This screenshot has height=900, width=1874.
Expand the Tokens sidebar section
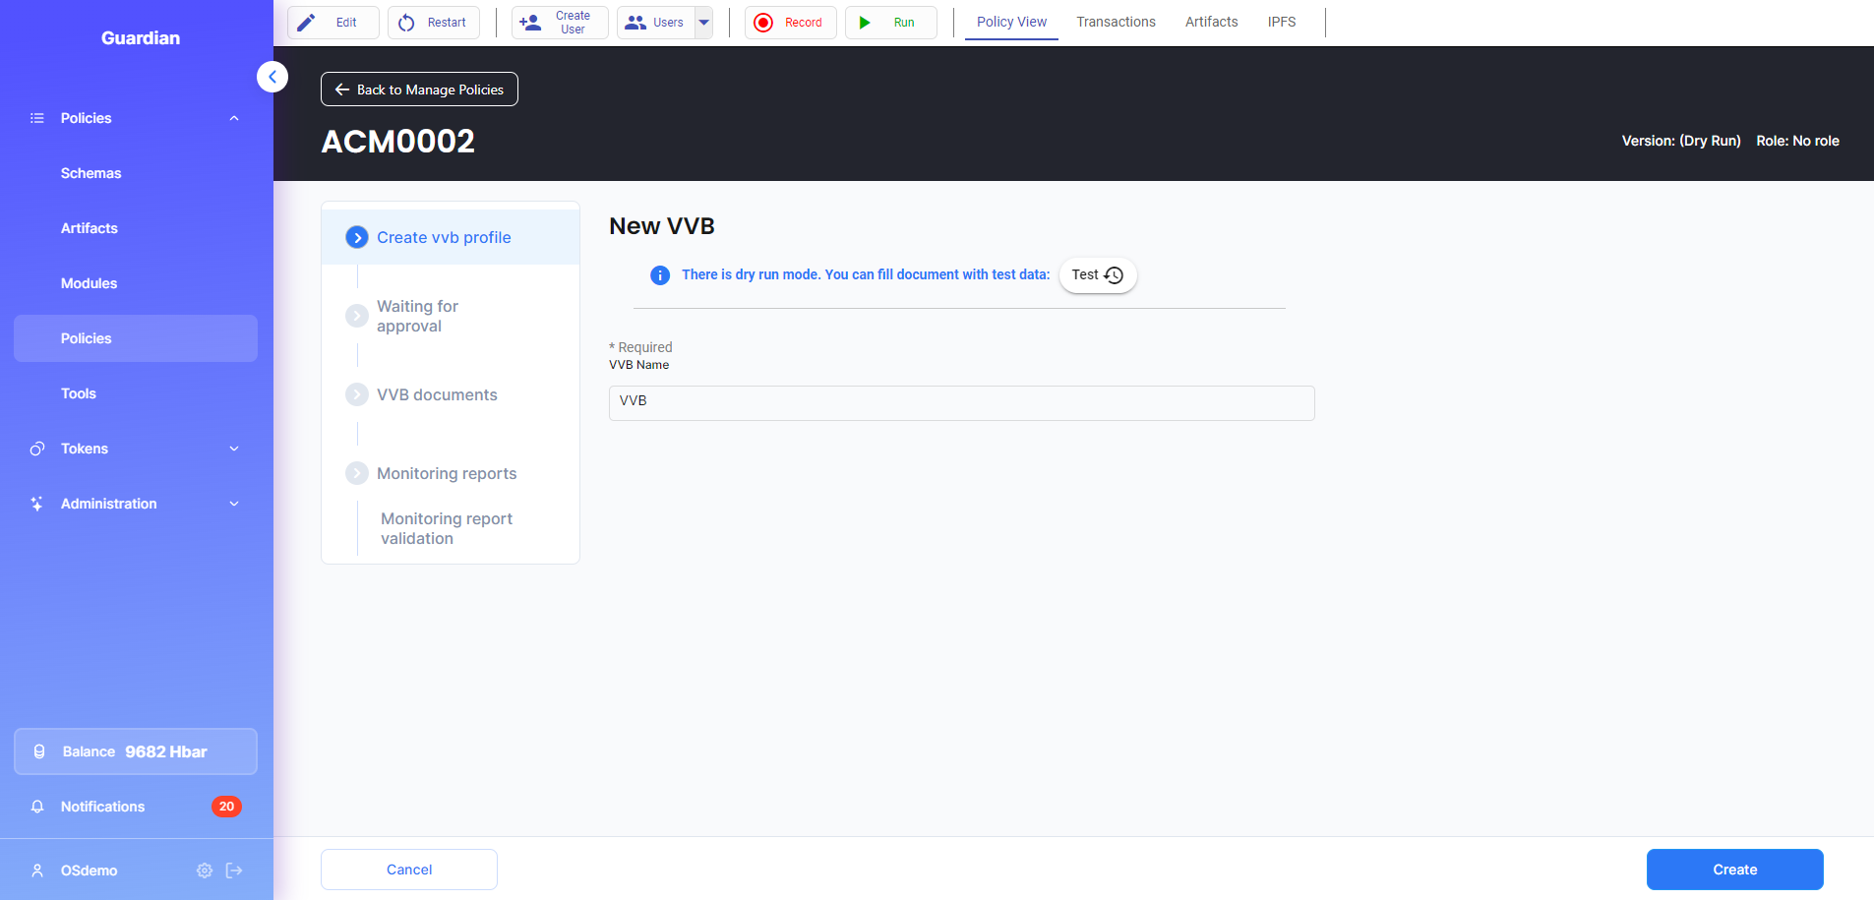[234, 449]
